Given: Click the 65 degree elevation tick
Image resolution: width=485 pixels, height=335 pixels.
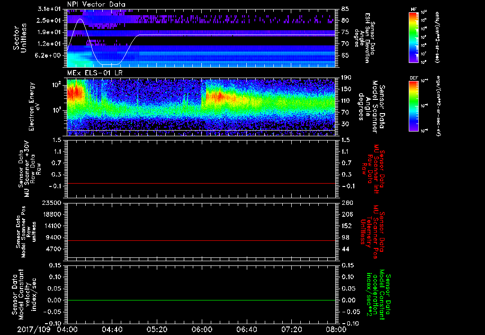Looking at the screenshot, I should click(345, 55).
